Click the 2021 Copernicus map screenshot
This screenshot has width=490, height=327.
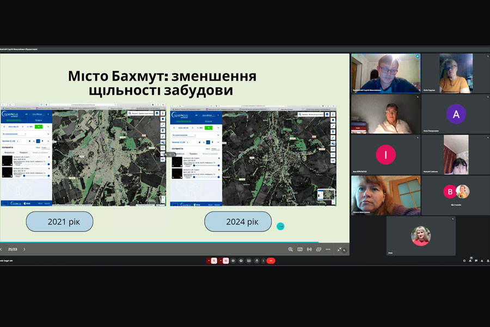coord(83,154)
